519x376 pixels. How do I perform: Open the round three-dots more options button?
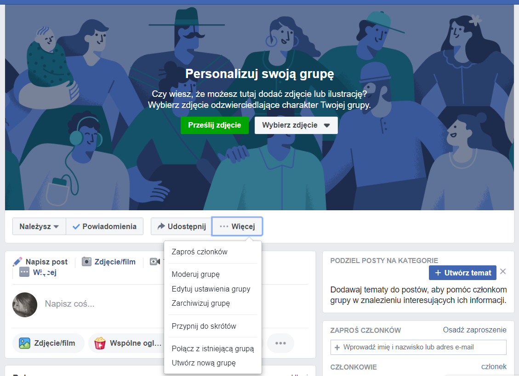point(280,343)
